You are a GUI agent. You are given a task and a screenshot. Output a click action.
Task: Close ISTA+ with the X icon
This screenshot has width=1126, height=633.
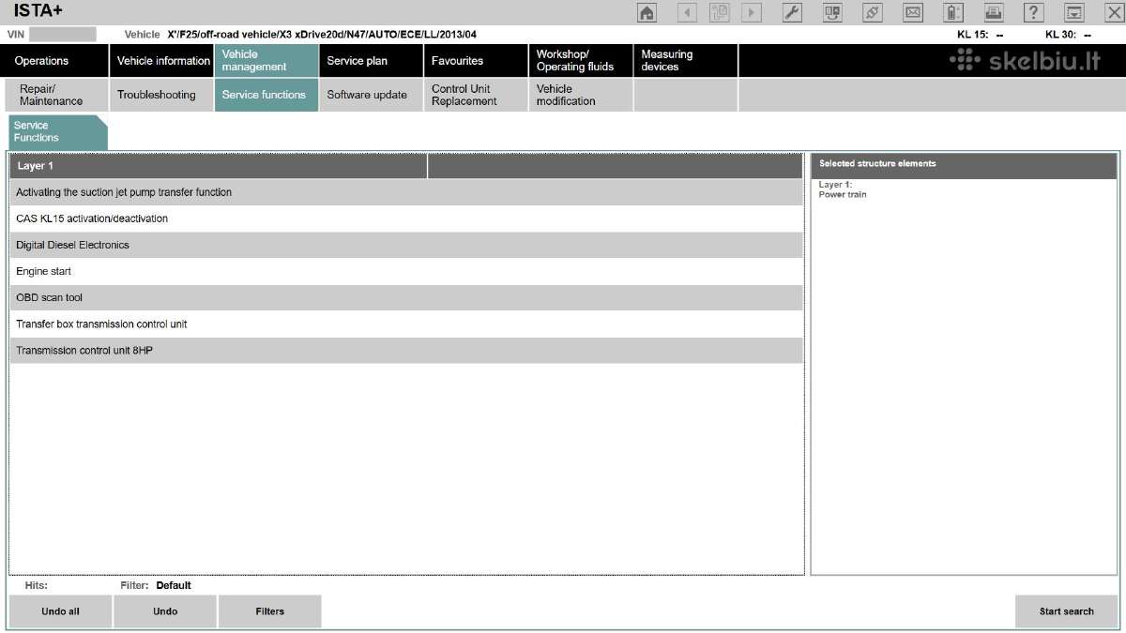[1114, 12]
